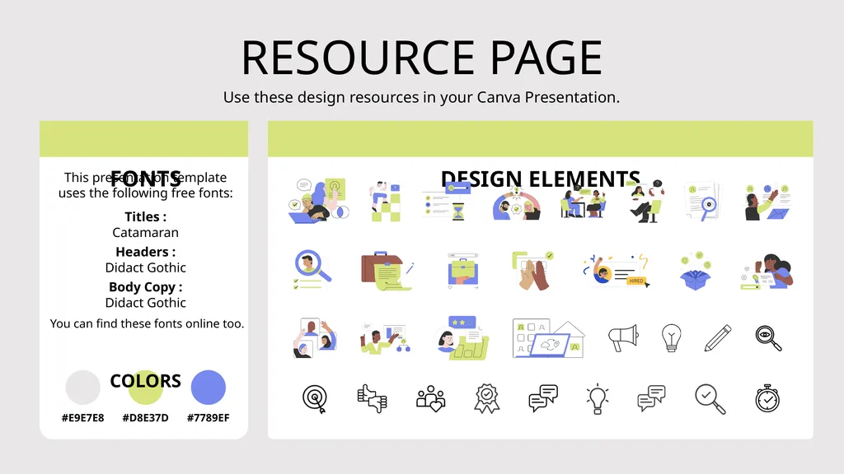Select the house with laptop illustration

[549, 338]
